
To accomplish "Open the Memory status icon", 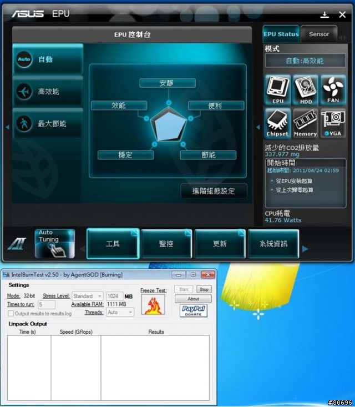I will (x=305, y=123).
